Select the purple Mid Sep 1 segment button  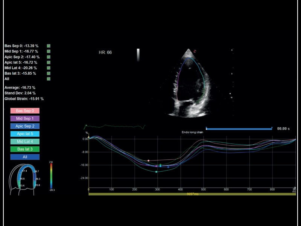(24, 119)
